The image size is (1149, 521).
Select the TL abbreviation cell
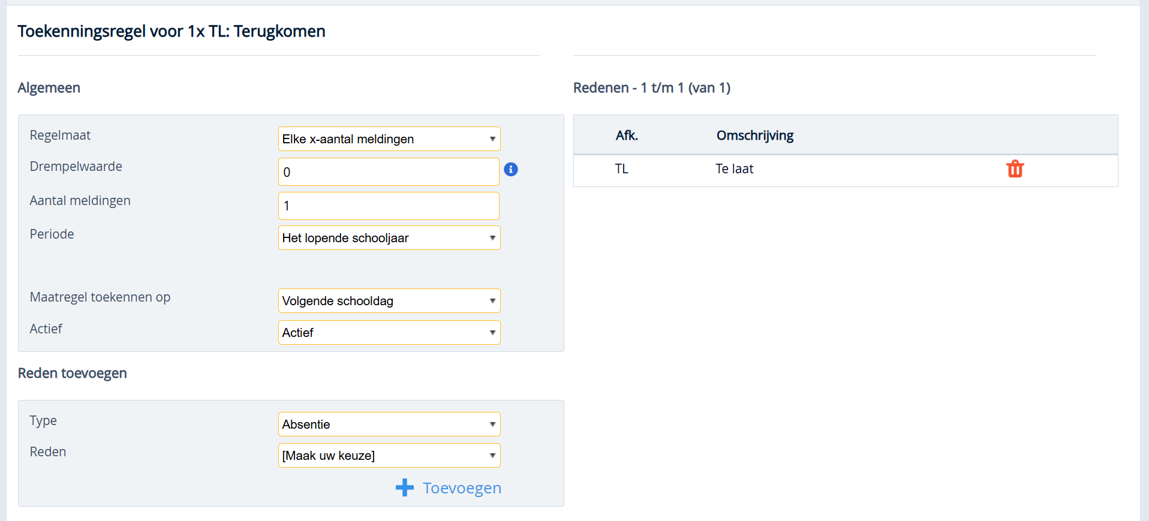click(x=621, y=169)
